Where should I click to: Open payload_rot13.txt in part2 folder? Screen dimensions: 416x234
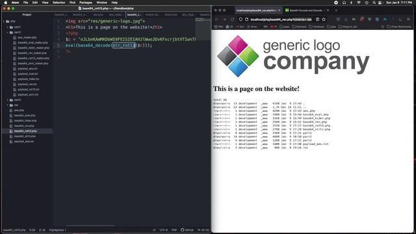click(29, 90)
